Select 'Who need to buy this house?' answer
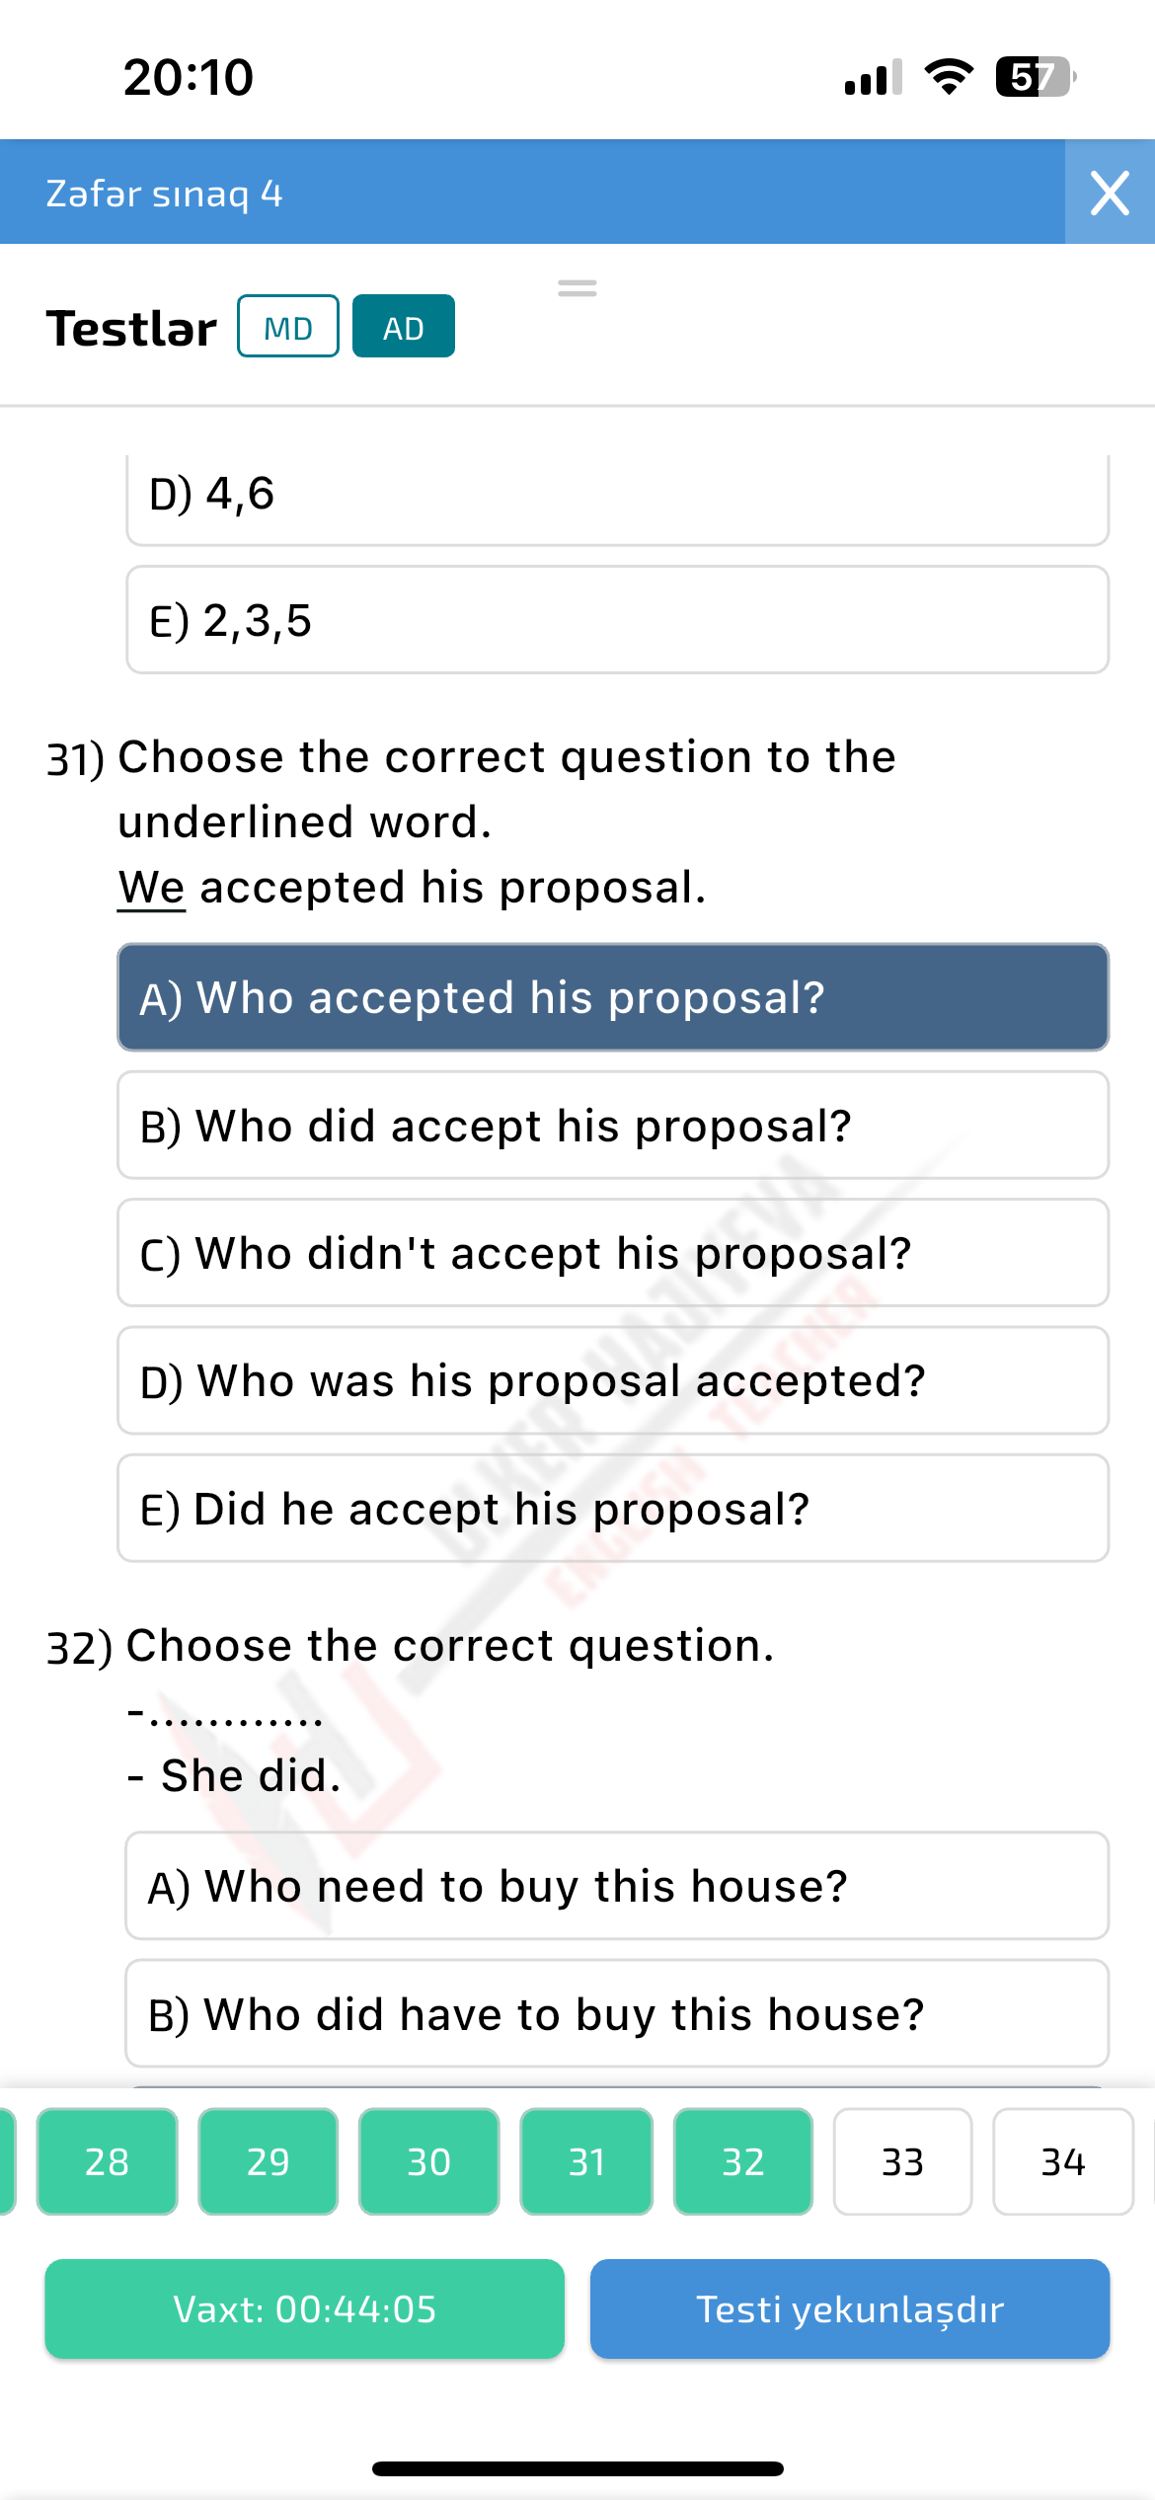This screenshot has width=1155, height=2500. pyautogui.click(x=615, y=1886)
